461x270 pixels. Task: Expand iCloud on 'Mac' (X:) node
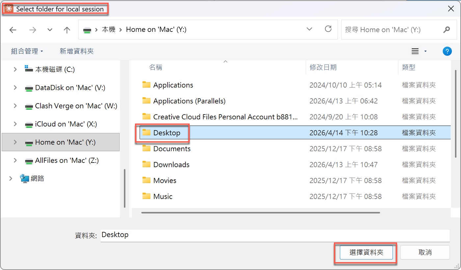pos(15,124)
